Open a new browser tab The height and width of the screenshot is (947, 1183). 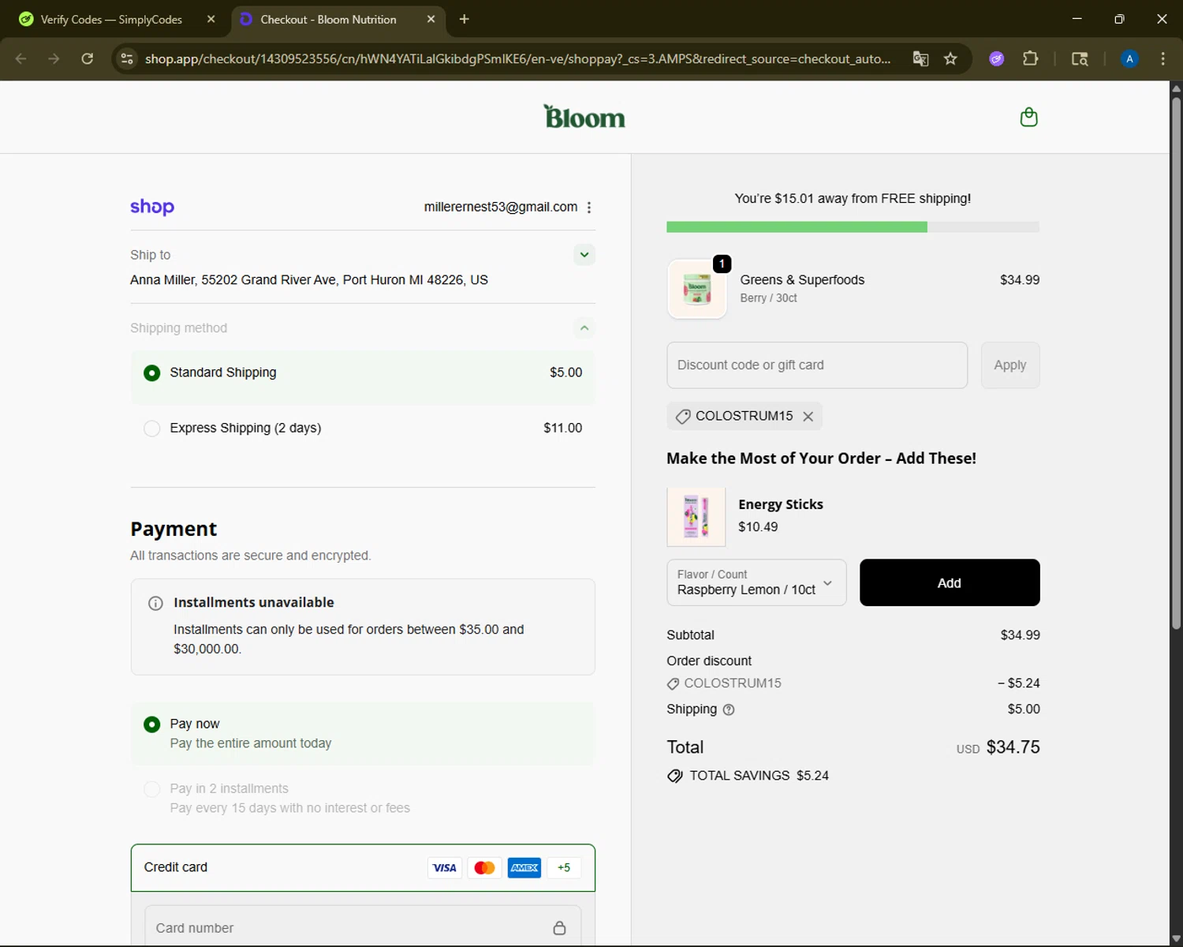pyautogui.click(x=464, y=20)
